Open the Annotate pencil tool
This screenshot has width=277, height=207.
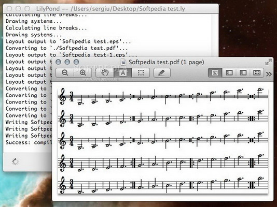162,72
